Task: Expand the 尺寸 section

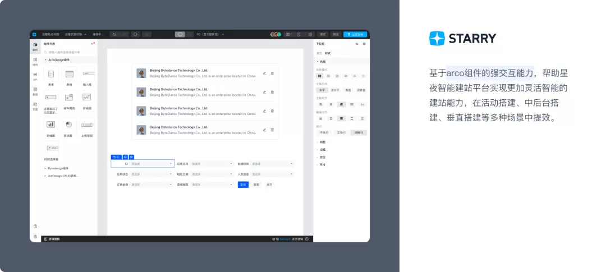Action: pyautogui.click(x=321, y=164)
